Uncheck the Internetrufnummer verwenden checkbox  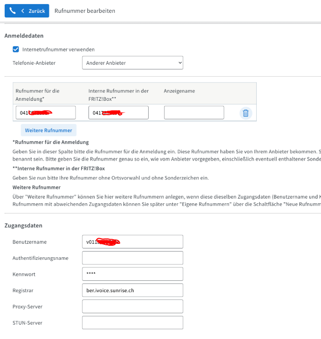(x=16, y=49)
